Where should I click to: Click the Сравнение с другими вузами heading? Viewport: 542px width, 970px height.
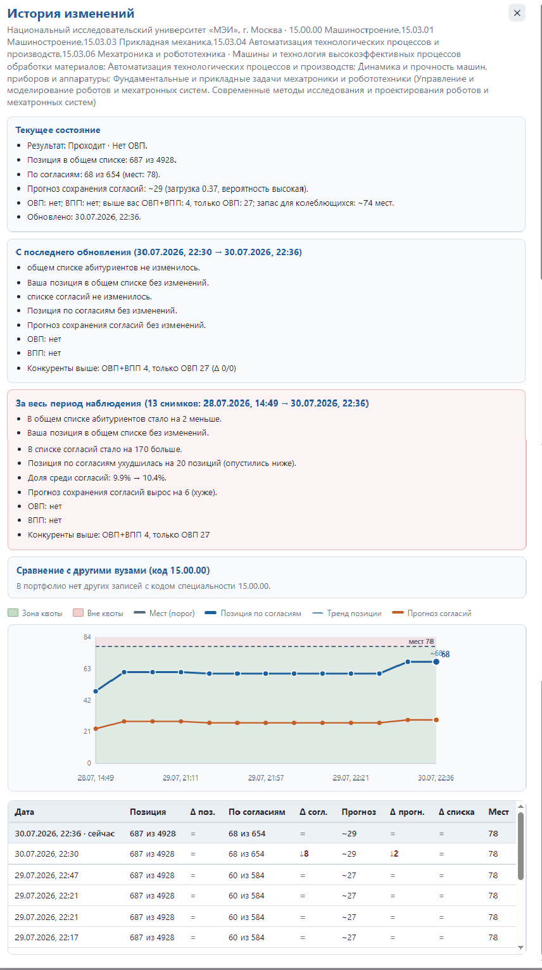[x=113, y=570]
